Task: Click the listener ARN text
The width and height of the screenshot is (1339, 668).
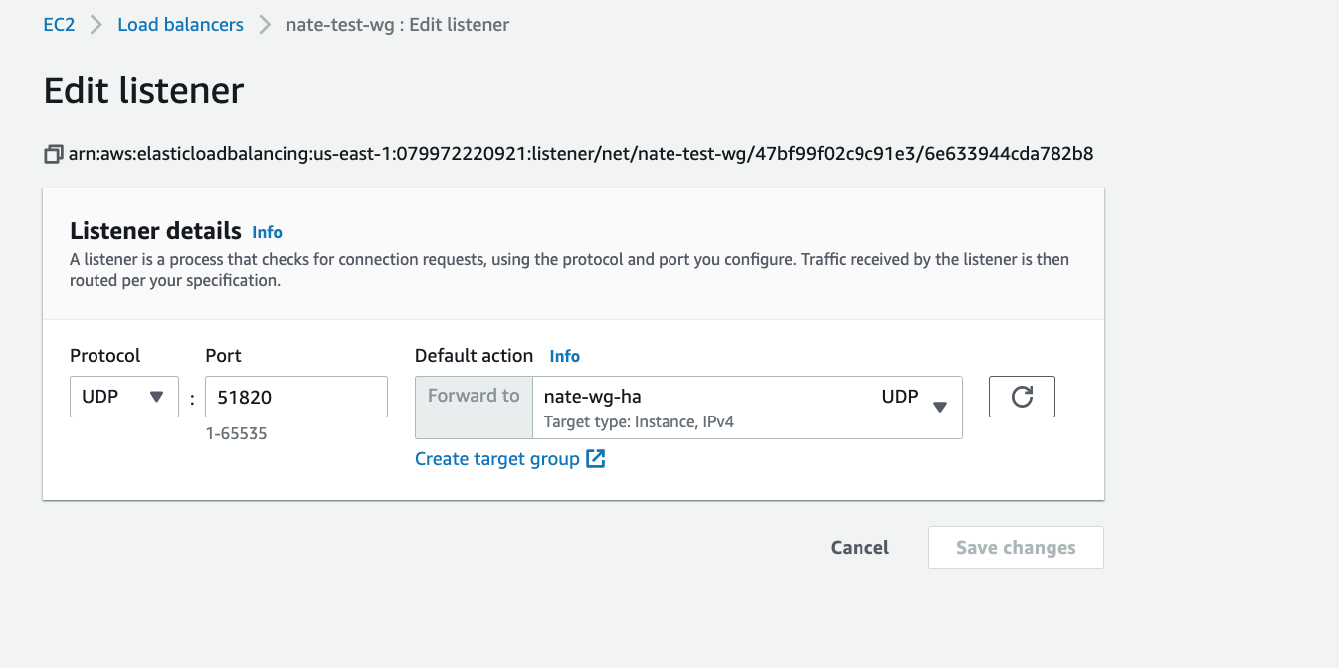Action: click(581, 154)
